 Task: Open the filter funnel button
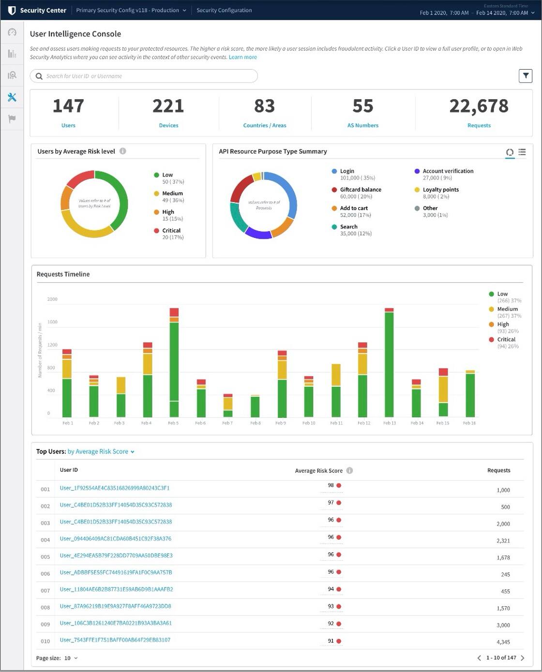coord(525,76)
